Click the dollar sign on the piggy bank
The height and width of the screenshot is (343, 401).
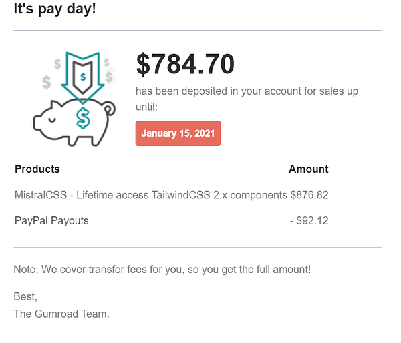click(x=83, y=119)
